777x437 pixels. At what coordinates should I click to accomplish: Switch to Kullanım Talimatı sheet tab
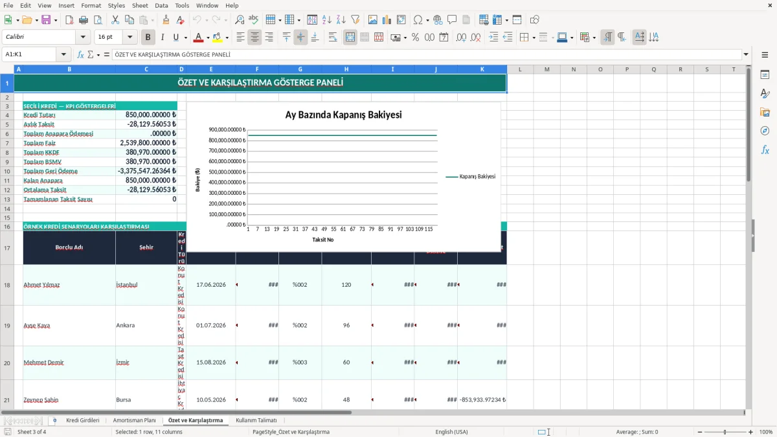(x=256, y=420)
